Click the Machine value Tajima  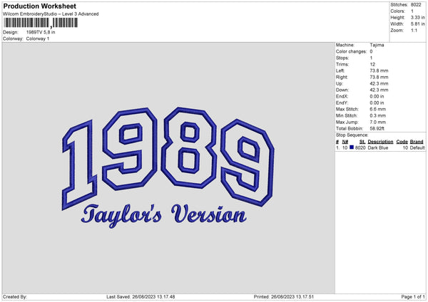point(377,45)
